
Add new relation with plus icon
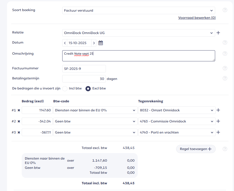click(x=218, y=33)
